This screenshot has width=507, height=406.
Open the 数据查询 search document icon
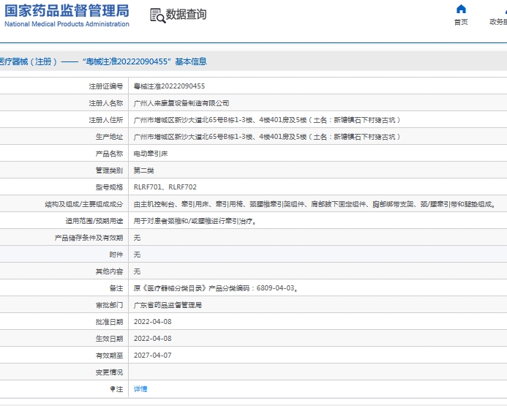(x=158, y=15)
